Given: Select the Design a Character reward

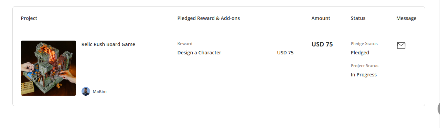Looking at the screenshot, I should tap(199, 53).
